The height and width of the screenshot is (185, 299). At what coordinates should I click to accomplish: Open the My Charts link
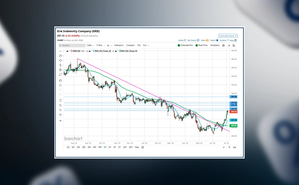click(x=194, y=40)
